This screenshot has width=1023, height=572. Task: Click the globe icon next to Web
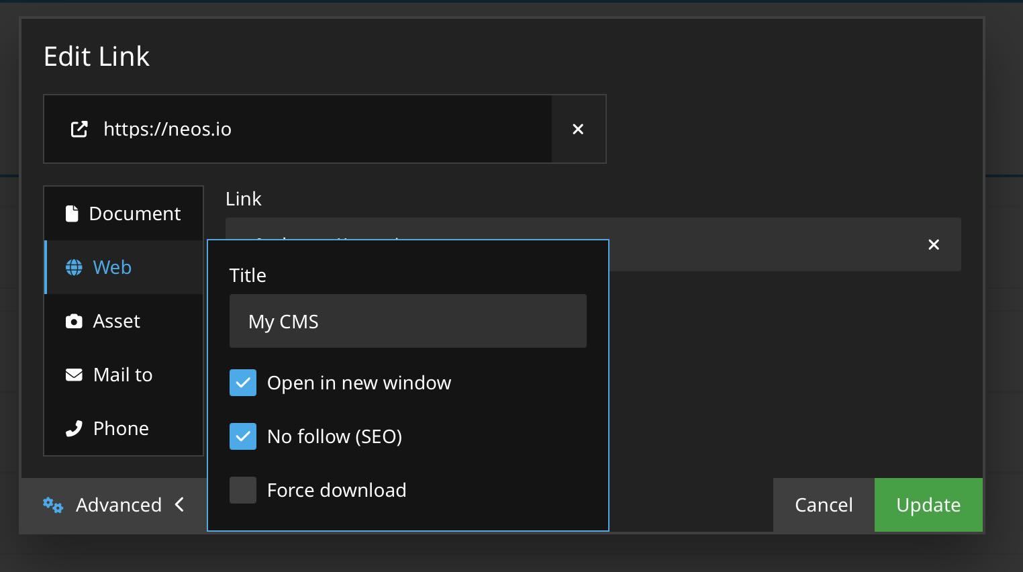tap(72, 267)
